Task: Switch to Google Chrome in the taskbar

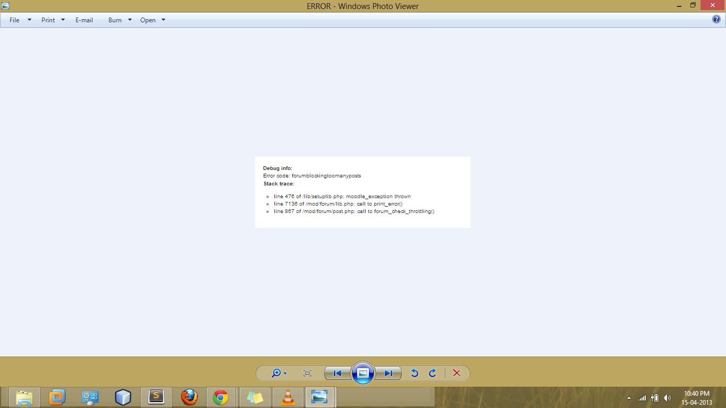Action: point(221,397)
